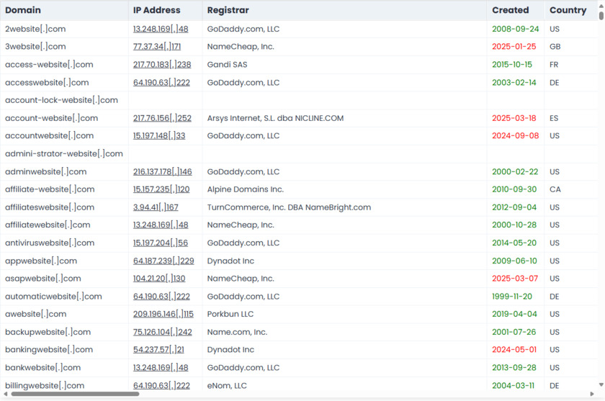
Task: Select domain backupwebsite[.]com
Action: [48, 332]
